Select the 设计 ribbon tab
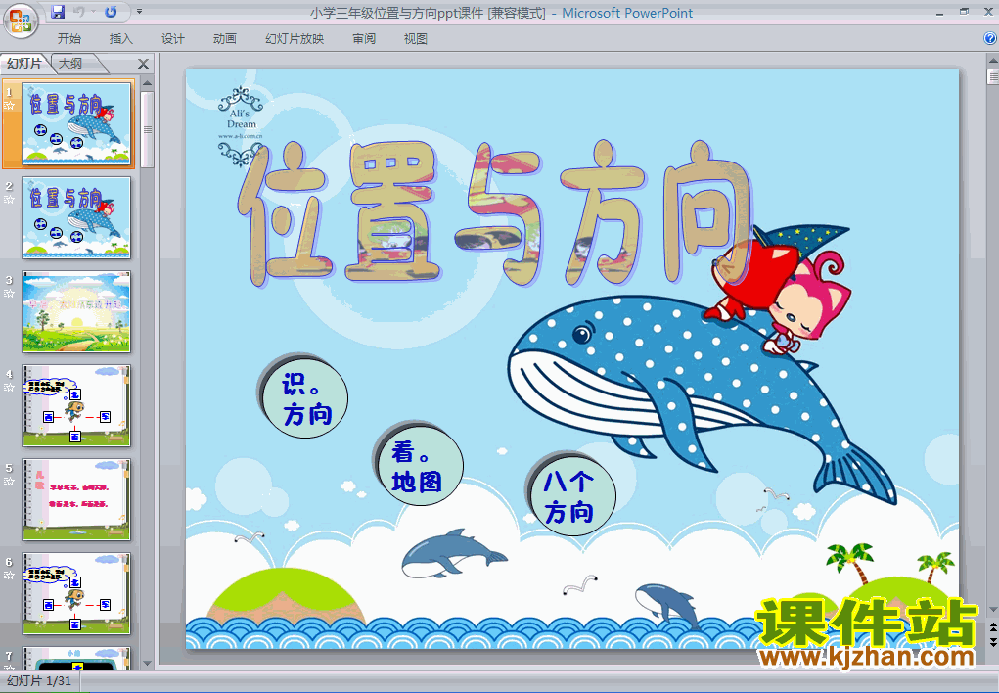The width and height of the screenshot is (999, 693). tap(172, 39)
